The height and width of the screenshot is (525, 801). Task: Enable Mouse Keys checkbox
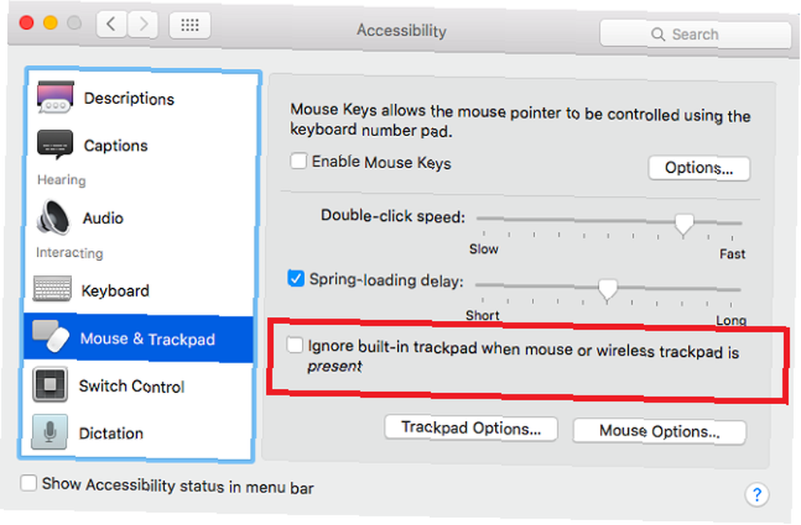point(298,161)
